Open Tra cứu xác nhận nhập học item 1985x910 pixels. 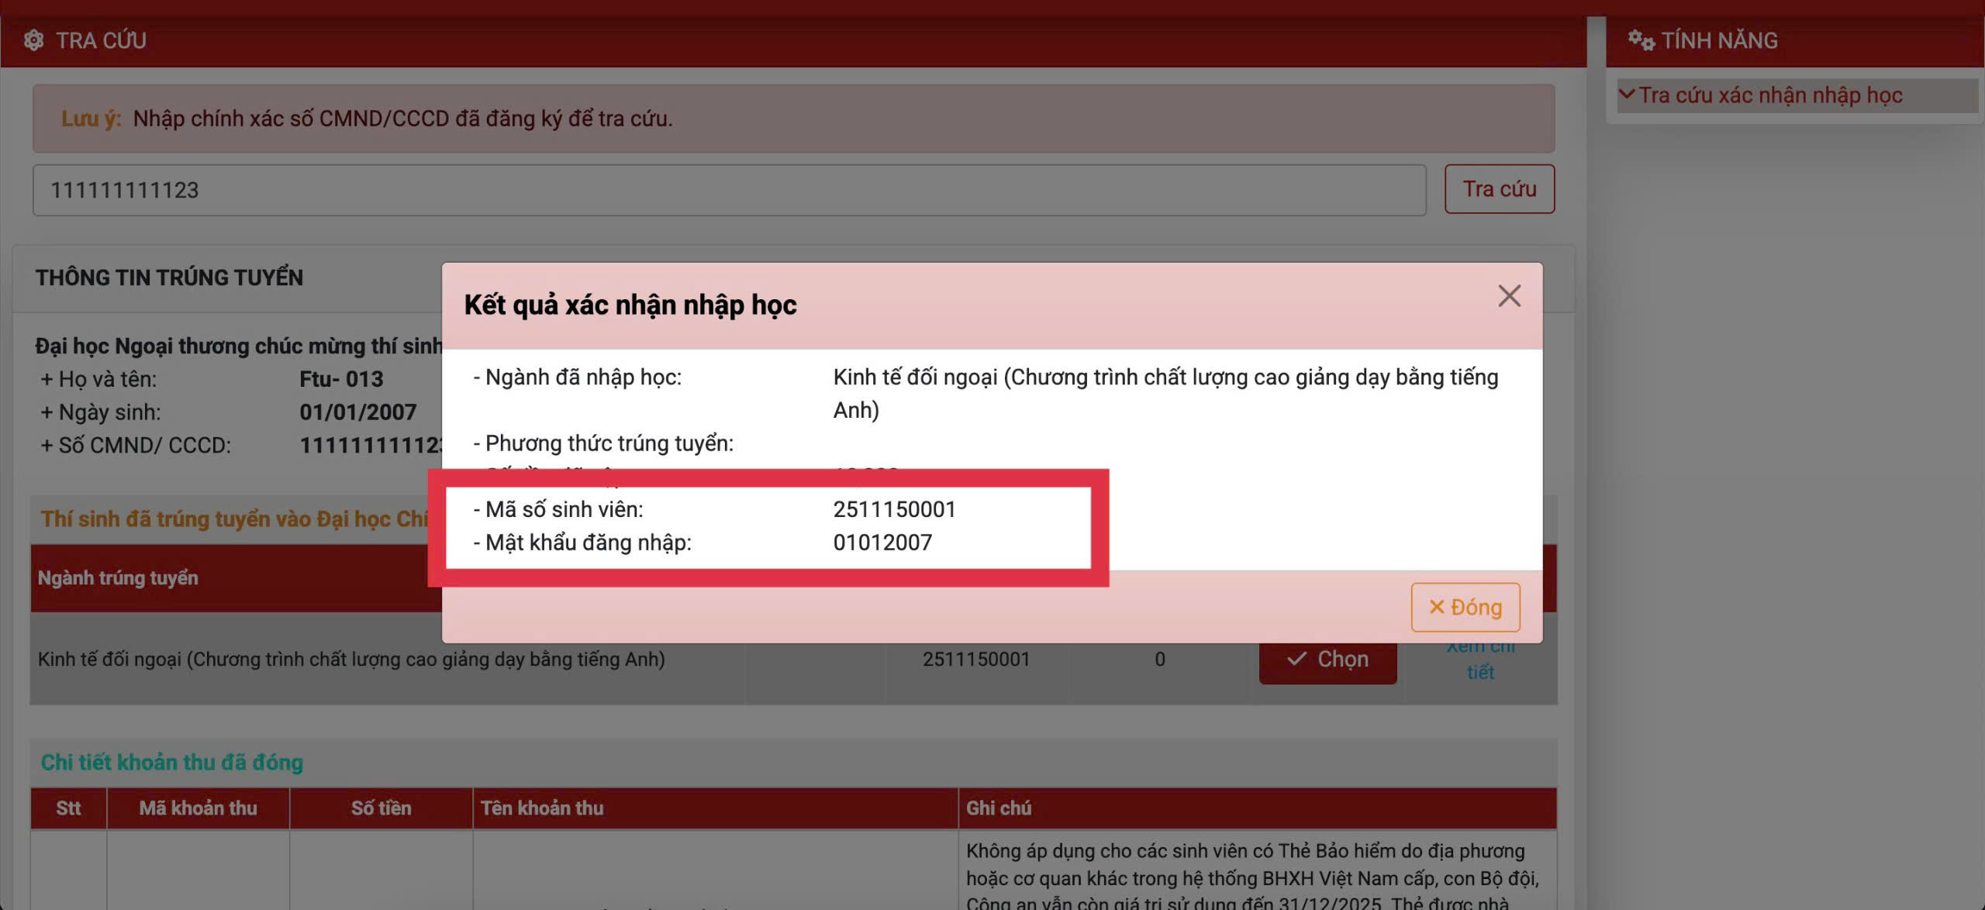pos(1770,95)
